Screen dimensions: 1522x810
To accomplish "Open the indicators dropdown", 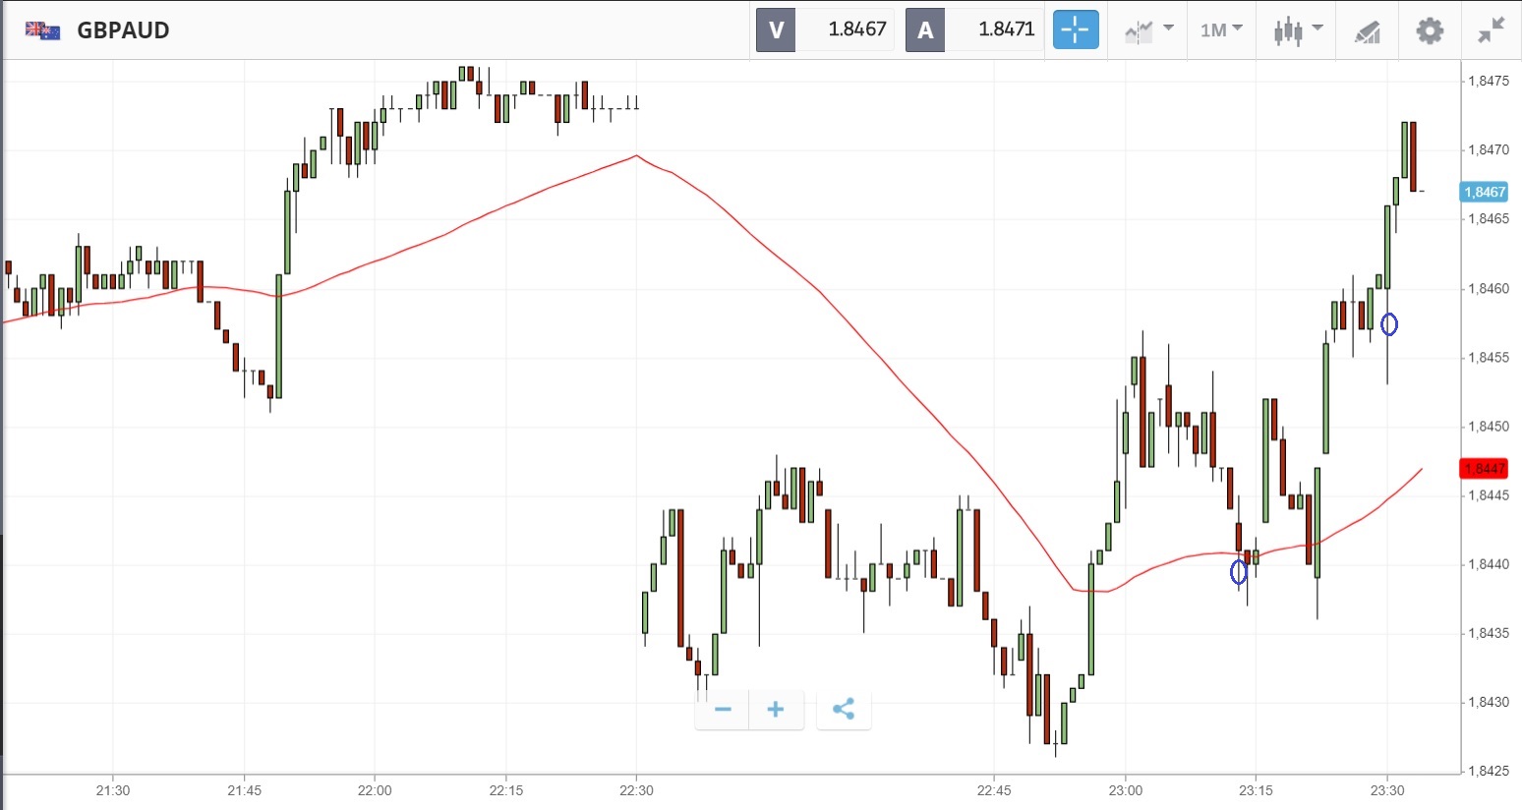I will (1148, 29).
